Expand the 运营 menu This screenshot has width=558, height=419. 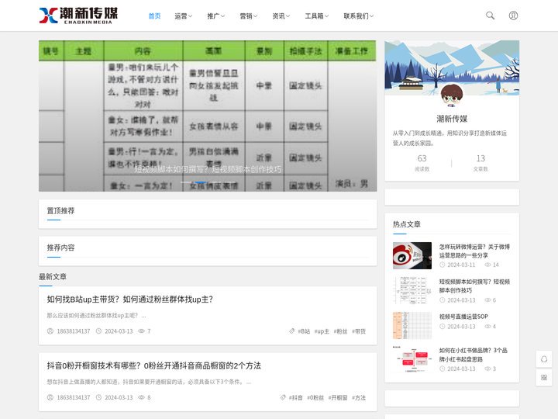click(183, 16)
